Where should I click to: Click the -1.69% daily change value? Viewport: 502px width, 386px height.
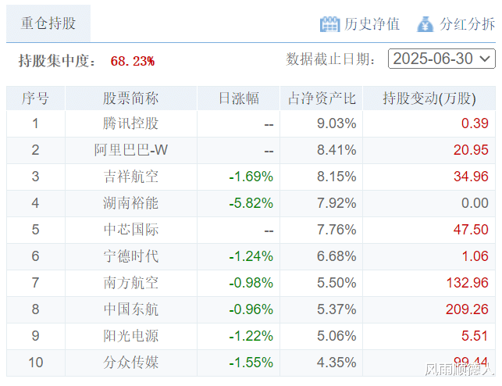[251, 177]
